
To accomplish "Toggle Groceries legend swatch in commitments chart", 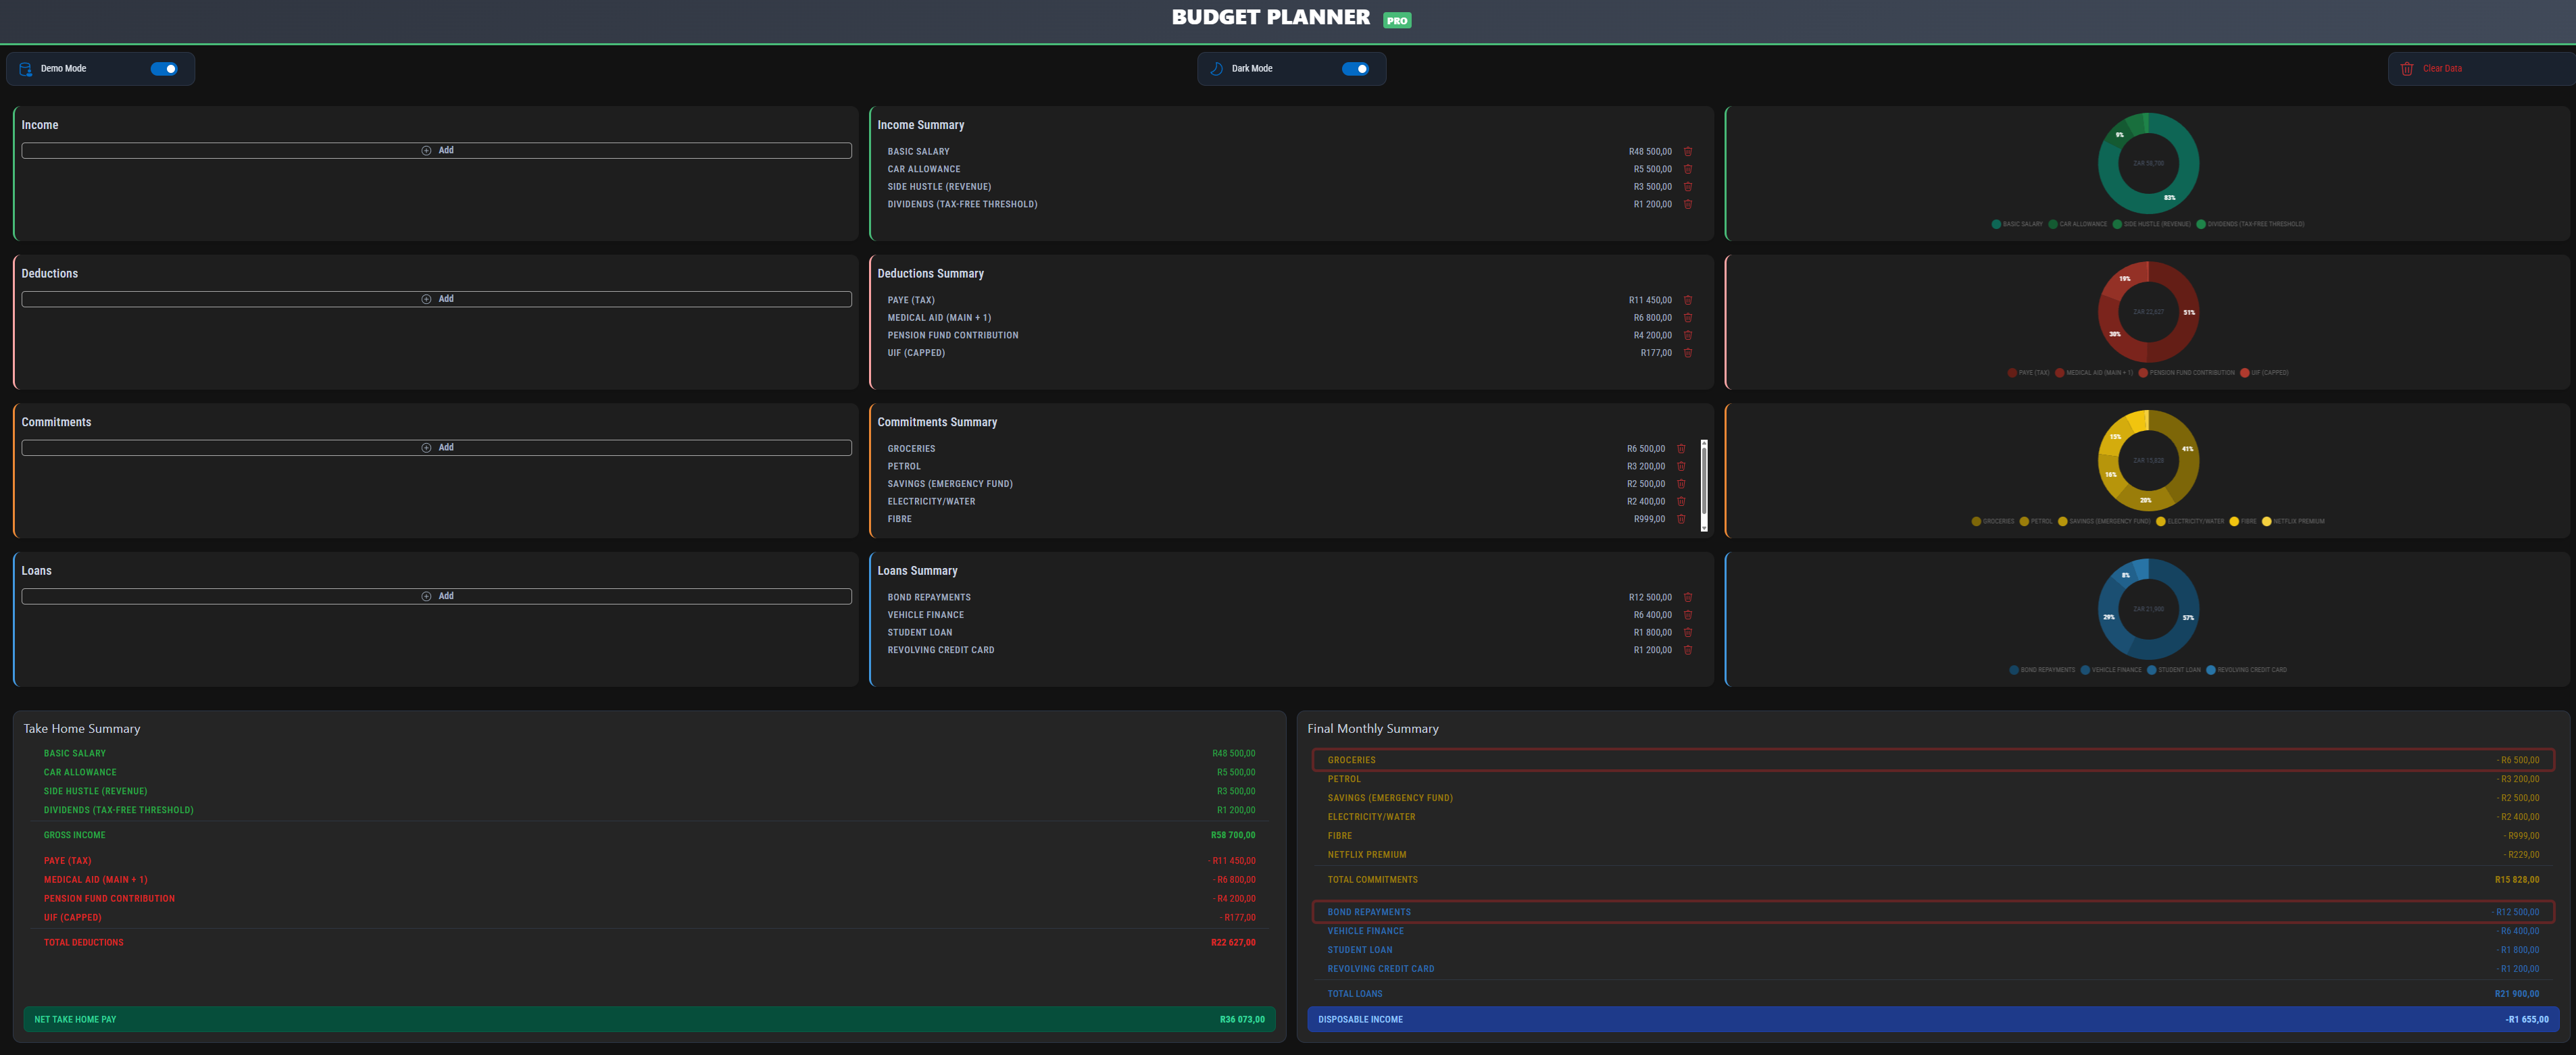I will click(1976, 521).
